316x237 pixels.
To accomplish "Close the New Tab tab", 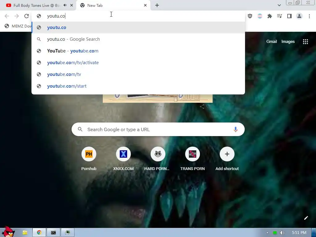I will [x=145, y=6].
